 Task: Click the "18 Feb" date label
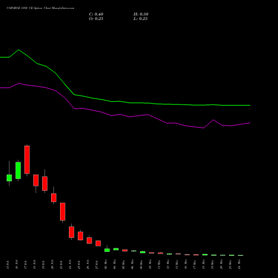[34, 265]
